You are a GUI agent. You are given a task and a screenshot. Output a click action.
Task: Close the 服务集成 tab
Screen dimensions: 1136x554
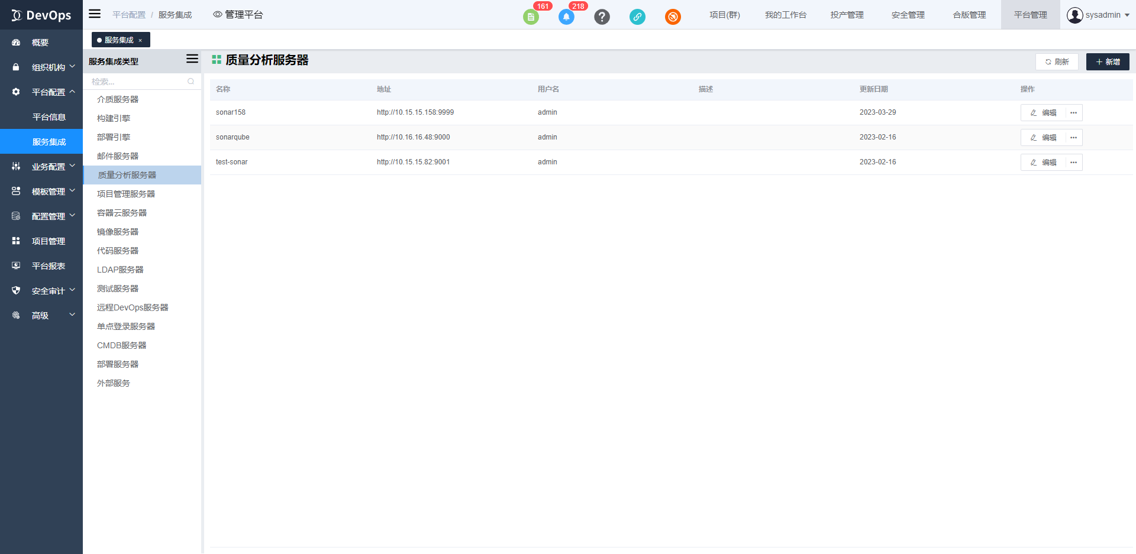coord(140,40)
